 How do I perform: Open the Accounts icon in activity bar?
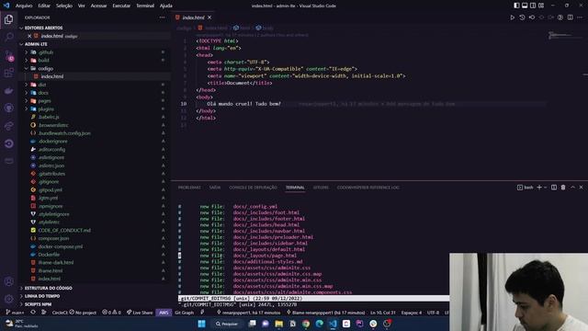(x=8, y=281)
